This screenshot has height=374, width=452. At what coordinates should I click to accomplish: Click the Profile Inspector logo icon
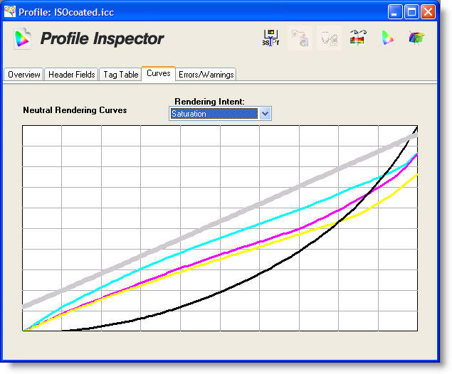[23, 39]
